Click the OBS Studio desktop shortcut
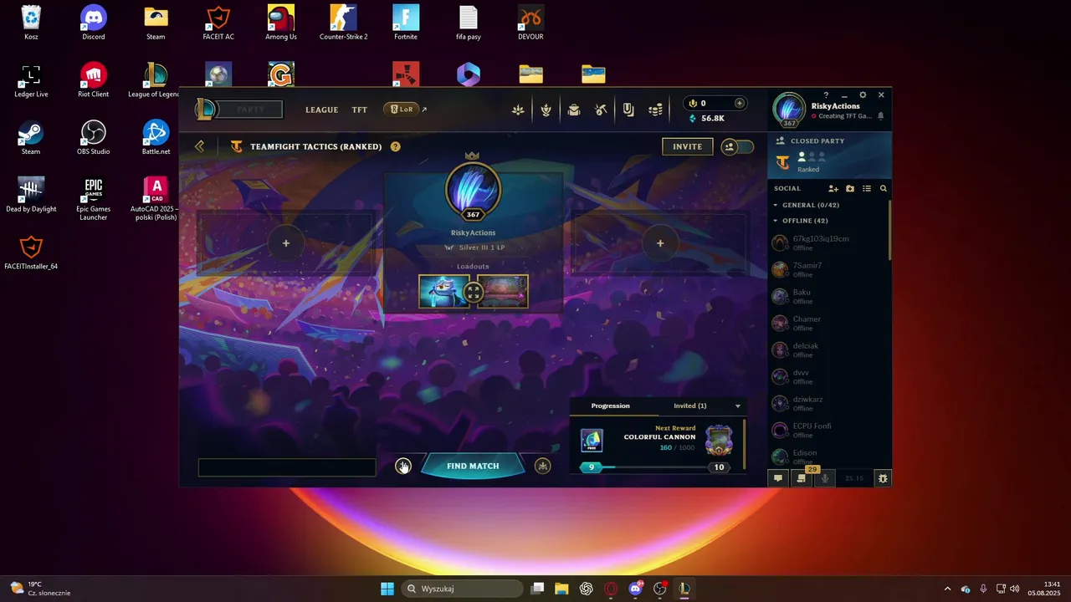 pyautogui.click(x=94, y=138)
